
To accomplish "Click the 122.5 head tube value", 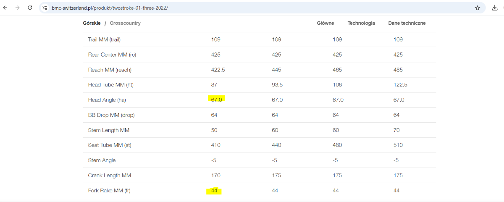I will tap(400, 85).
